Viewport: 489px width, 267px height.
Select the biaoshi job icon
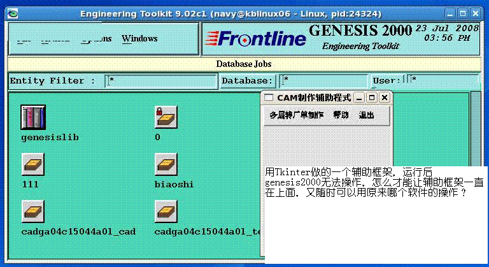(166, 164)
